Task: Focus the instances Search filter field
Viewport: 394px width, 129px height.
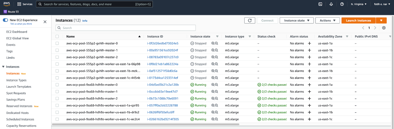Action: [126, 28]
